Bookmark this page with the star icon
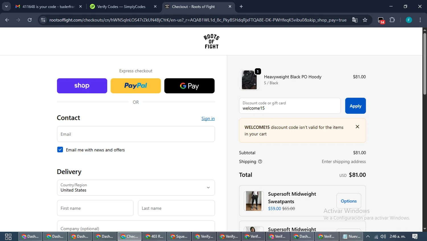This screenshot has height=241, width=427. click(365, 20)
